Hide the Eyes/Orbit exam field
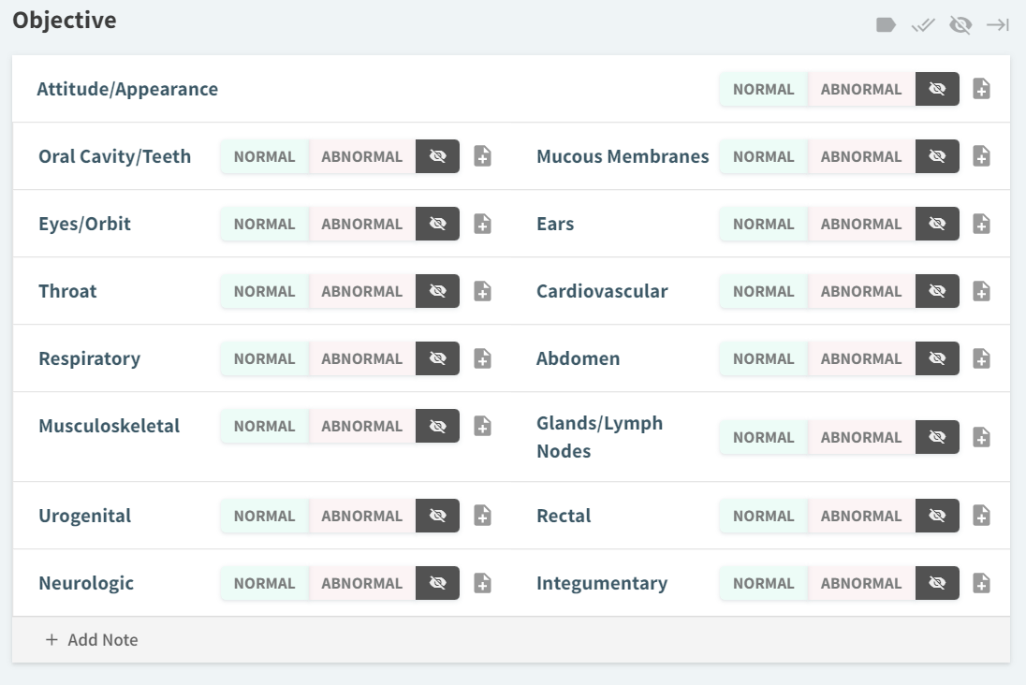Image resolution: width=1026 pixels, height=685 pixels. pyautogui.click(x=437, y=224)
